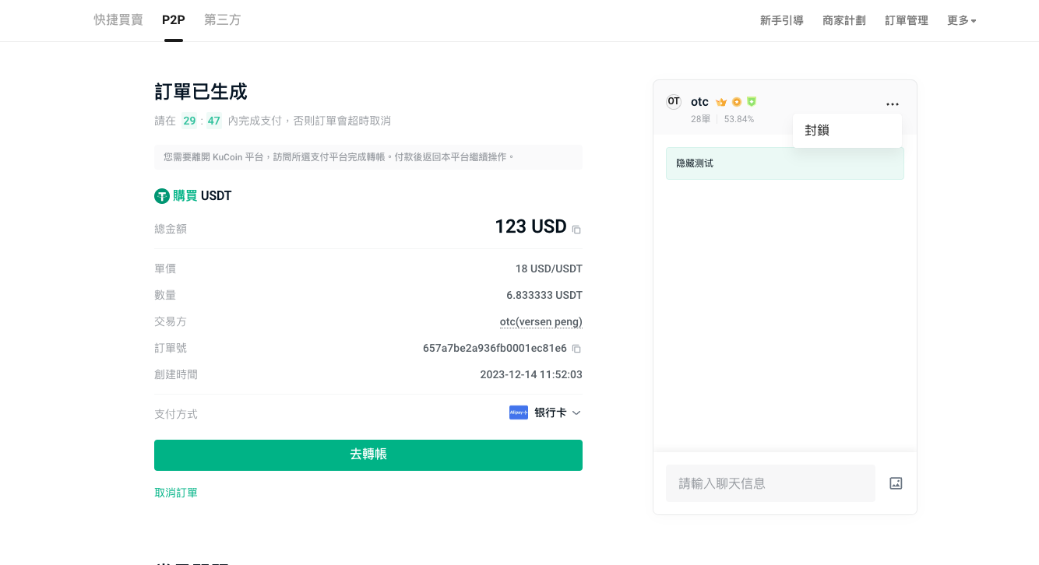Click the green shield badge next to otc
This screenshot has width=1039, height=565.
pyautogui.click(x=752, y=102)
